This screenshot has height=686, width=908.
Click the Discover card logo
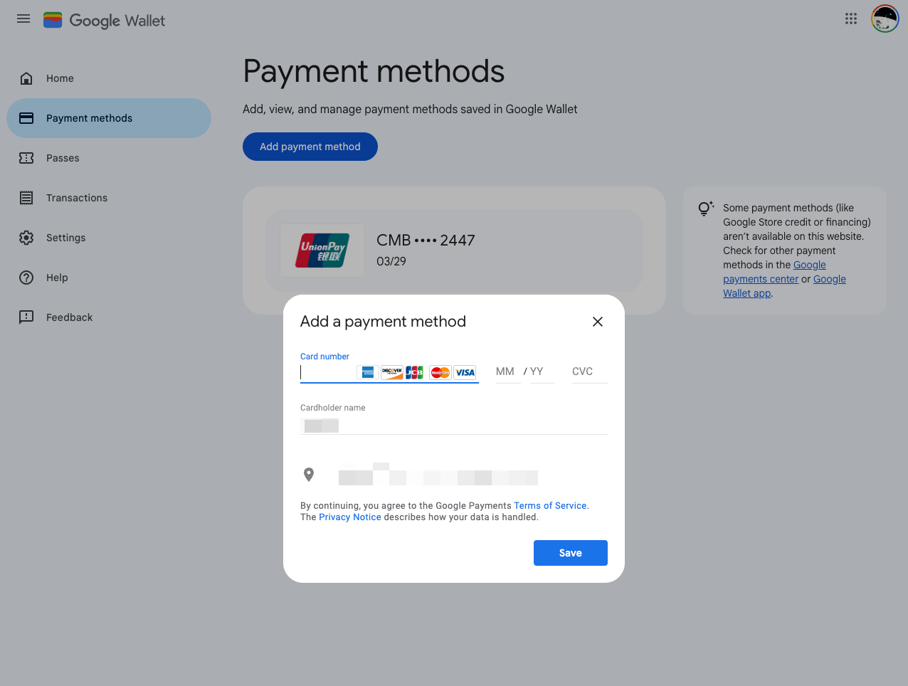(392, 372)
